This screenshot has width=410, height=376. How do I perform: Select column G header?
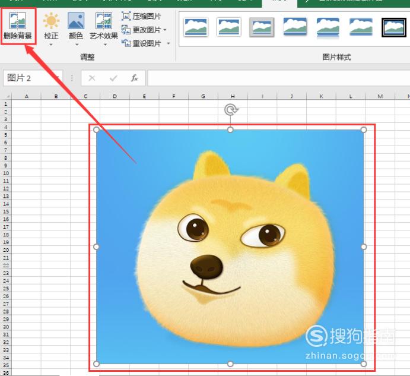coord(203,96)
